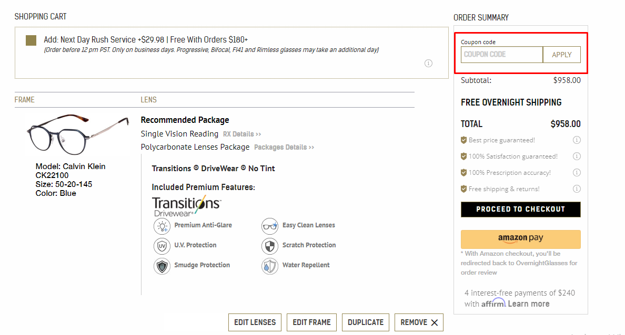This screenshot has width=625, height=335.
Task: Click the Premium Anti-Glare label
Action: pos(203,225)
